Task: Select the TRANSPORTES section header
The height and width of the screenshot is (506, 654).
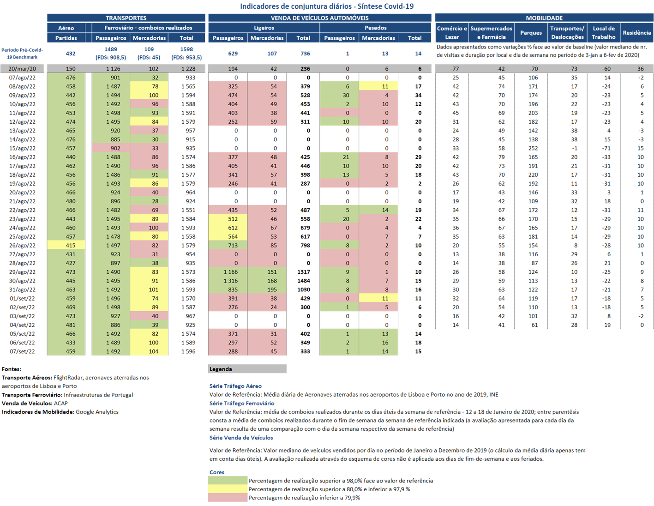Action: click(126, 18)
